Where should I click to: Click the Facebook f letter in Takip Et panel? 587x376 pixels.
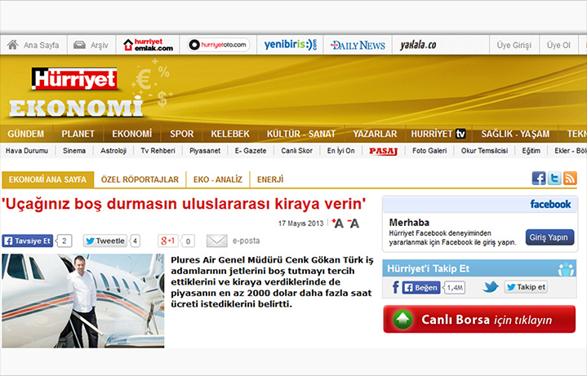tap(395, 287)
